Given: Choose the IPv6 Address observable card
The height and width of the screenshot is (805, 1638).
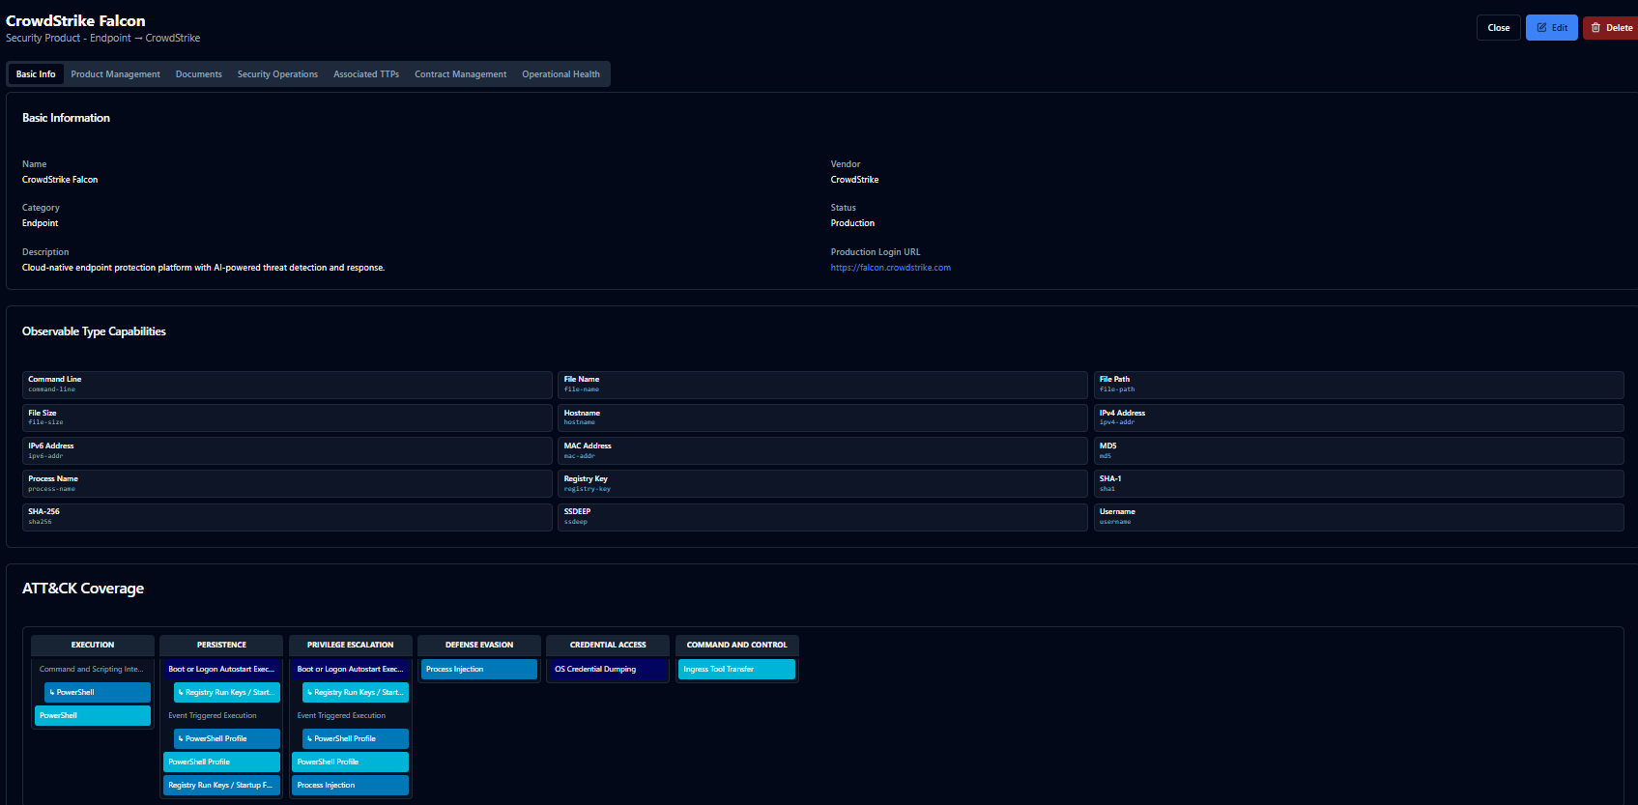Looking at the screenshot, I should click(287, 450).
